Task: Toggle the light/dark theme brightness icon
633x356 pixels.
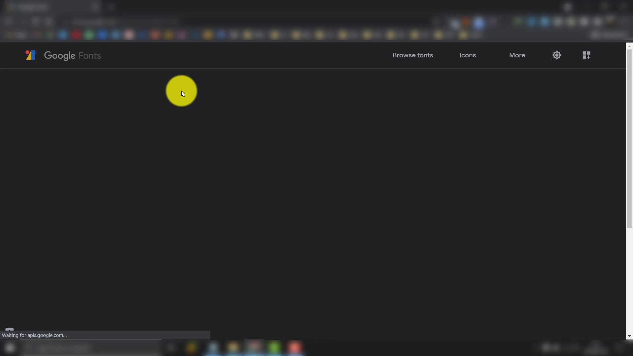Action: 557,55
